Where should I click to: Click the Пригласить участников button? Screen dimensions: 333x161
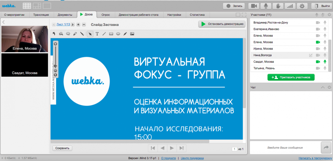[x=291, y=77]
